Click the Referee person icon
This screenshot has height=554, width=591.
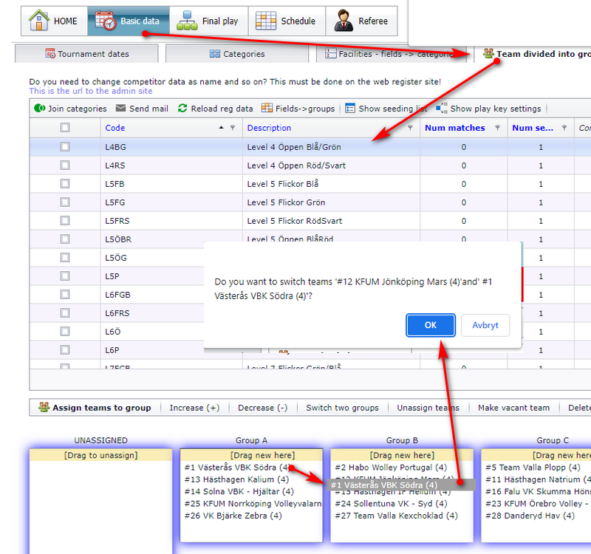point(344,21)
